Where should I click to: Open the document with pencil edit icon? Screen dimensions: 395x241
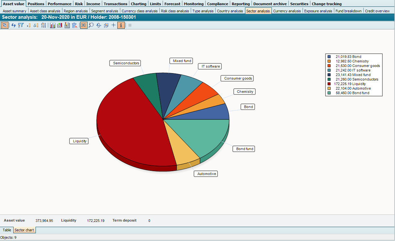tap(67, 25)
